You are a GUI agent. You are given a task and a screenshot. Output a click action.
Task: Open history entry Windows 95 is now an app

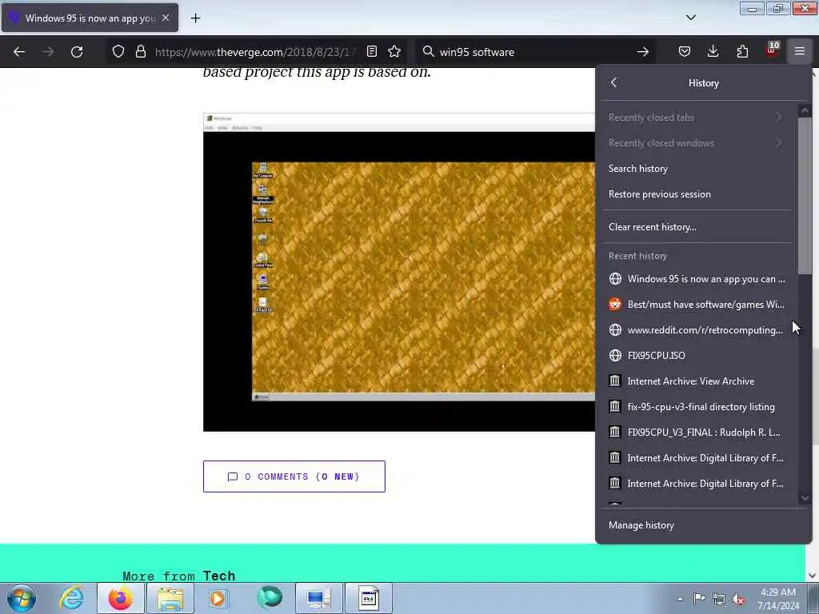coord(696,279)
